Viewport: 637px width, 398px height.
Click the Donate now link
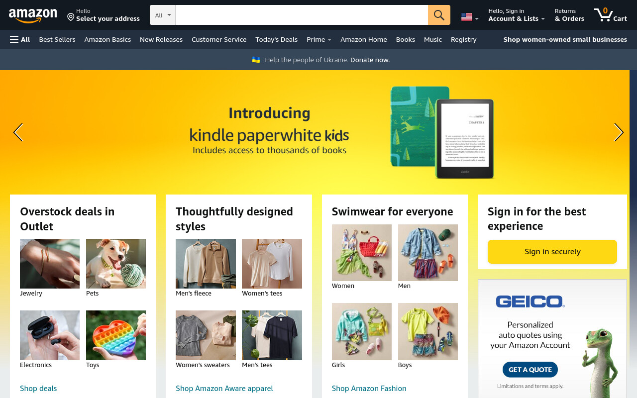370,60
